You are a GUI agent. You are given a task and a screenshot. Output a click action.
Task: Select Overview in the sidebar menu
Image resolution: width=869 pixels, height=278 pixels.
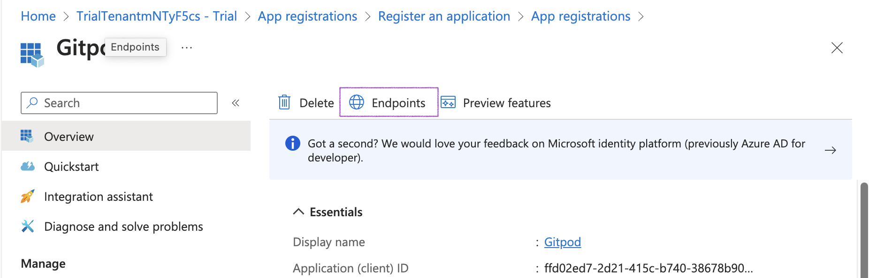[x=69, y=137]
